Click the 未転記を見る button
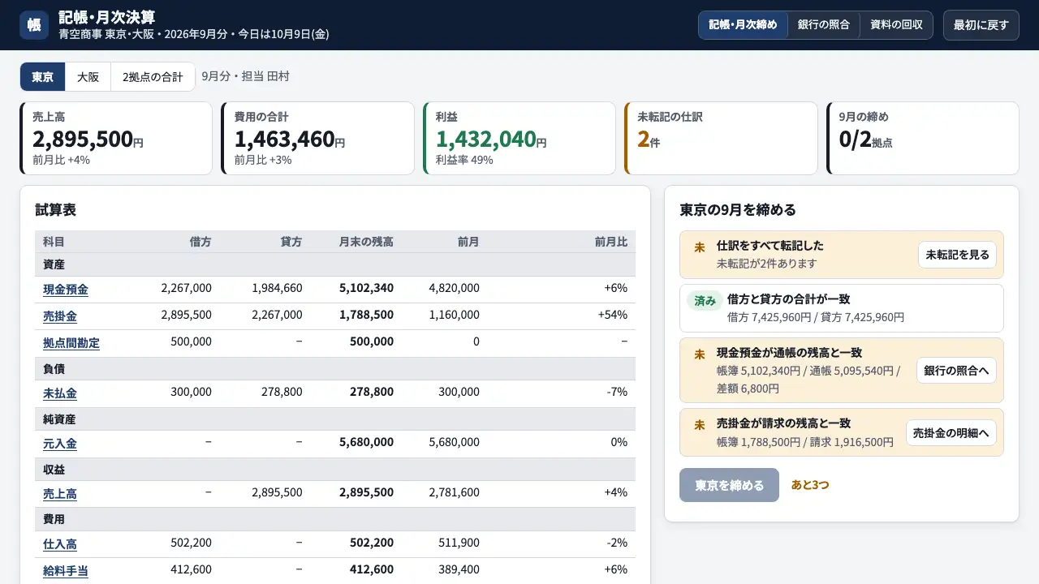Viewport: 1039px width, 584px height. (x=957, y=255)
